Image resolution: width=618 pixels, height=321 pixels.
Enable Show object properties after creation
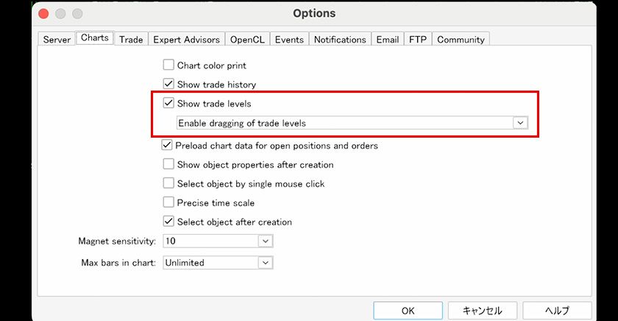click(168, 165)
